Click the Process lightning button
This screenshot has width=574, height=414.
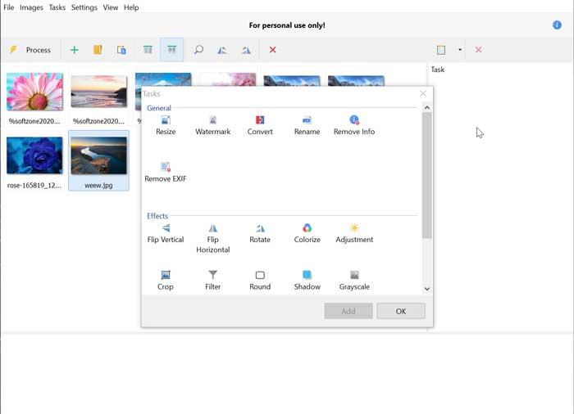click(x=30, y=50)
